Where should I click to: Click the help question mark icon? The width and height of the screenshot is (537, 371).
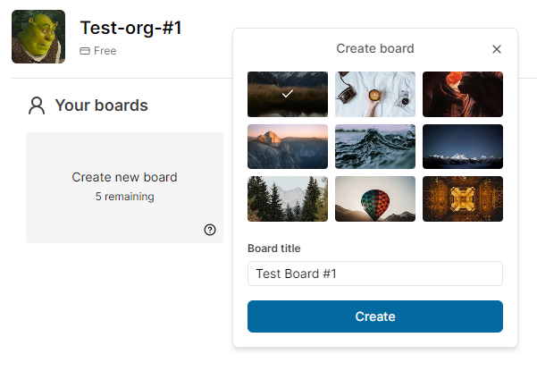210,230
